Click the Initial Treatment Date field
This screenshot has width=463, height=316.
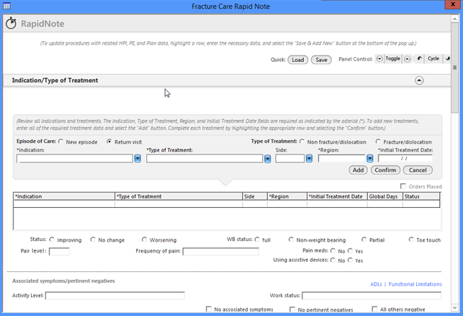click(x=405, y=159)
